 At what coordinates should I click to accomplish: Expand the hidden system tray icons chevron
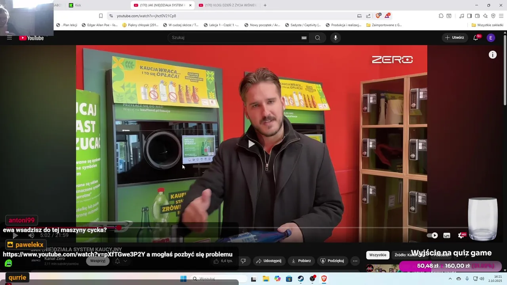pyautogui.click(x=450, y=279)
